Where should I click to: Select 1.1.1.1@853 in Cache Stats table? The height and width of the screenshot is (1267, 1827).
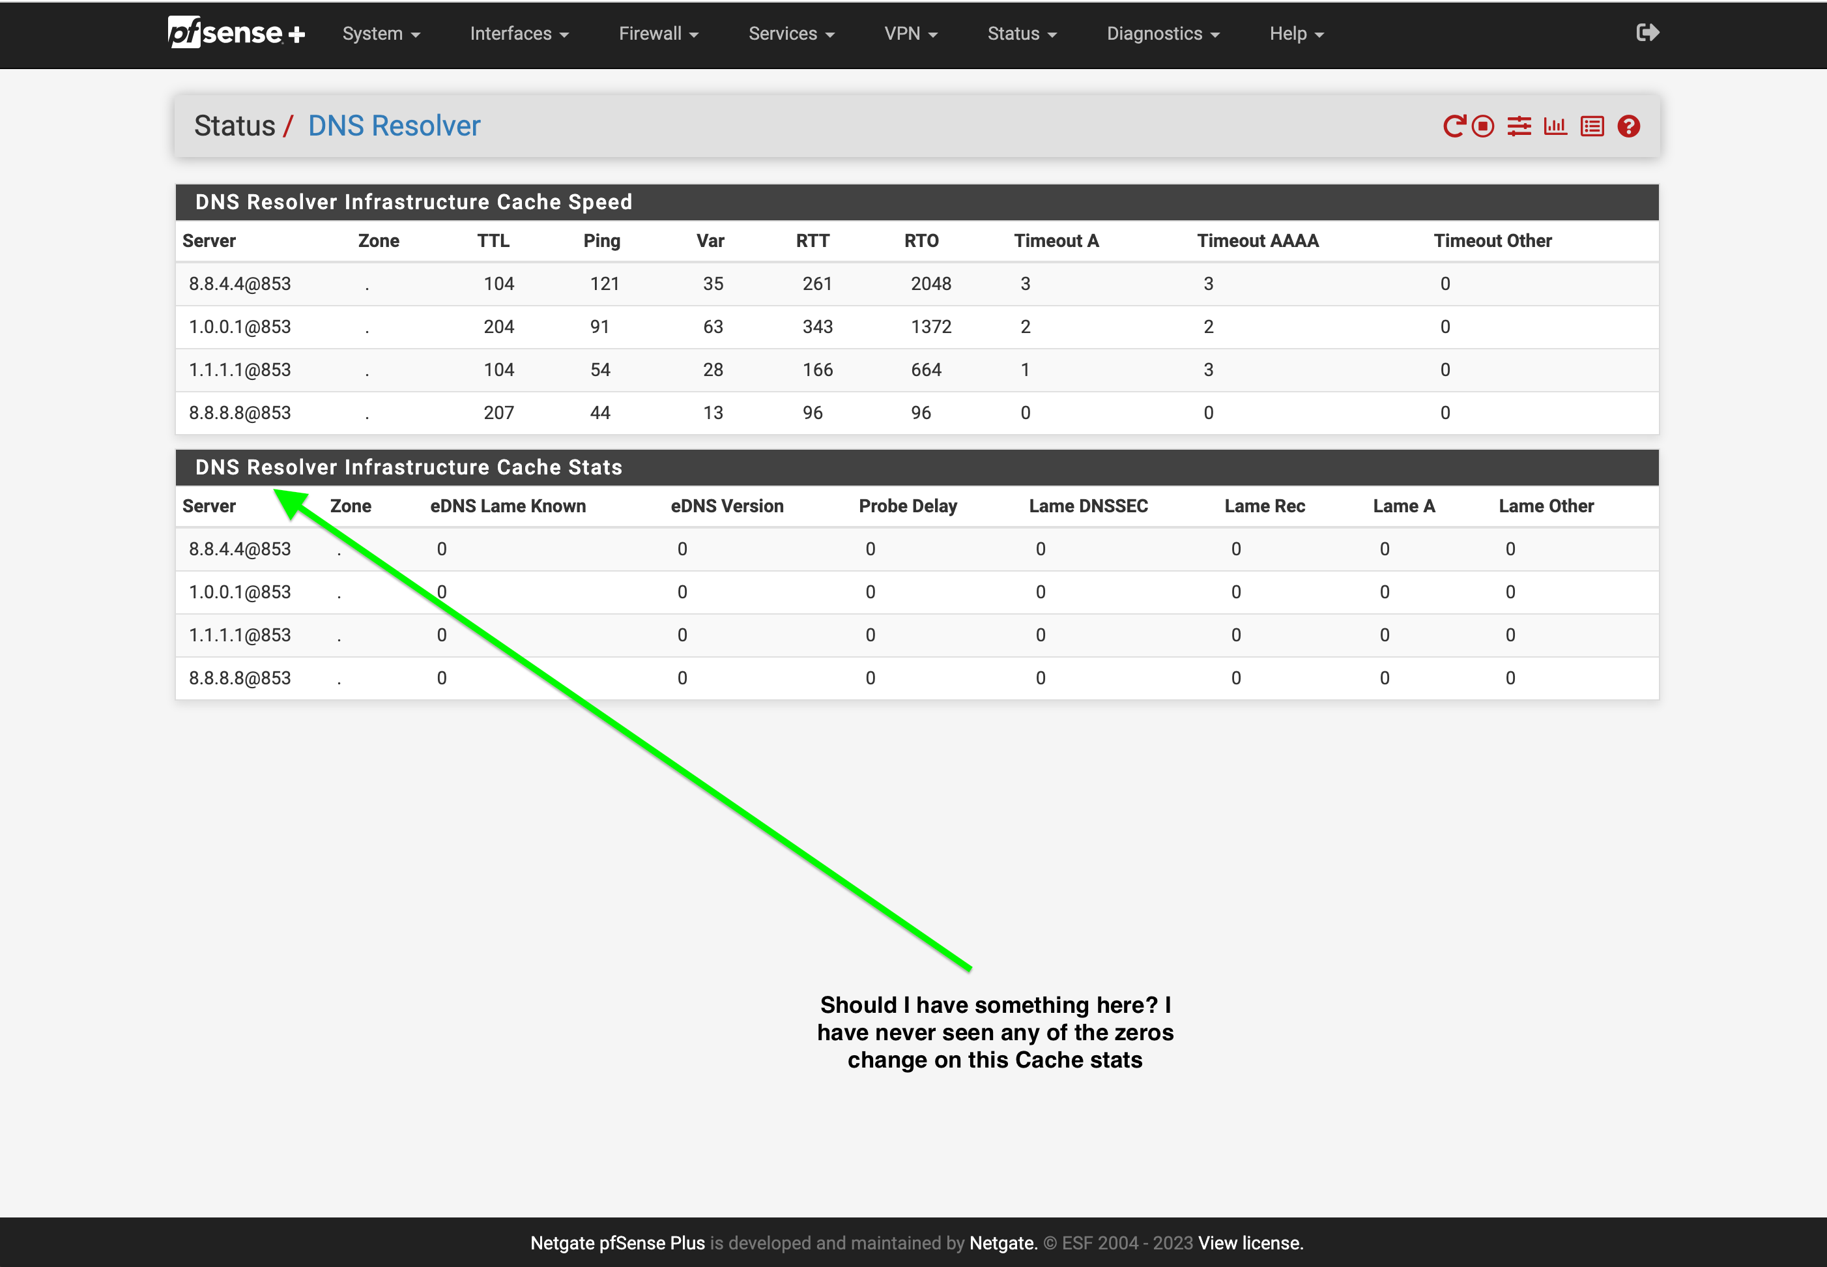pyautogui.click(x=240, y=634)
